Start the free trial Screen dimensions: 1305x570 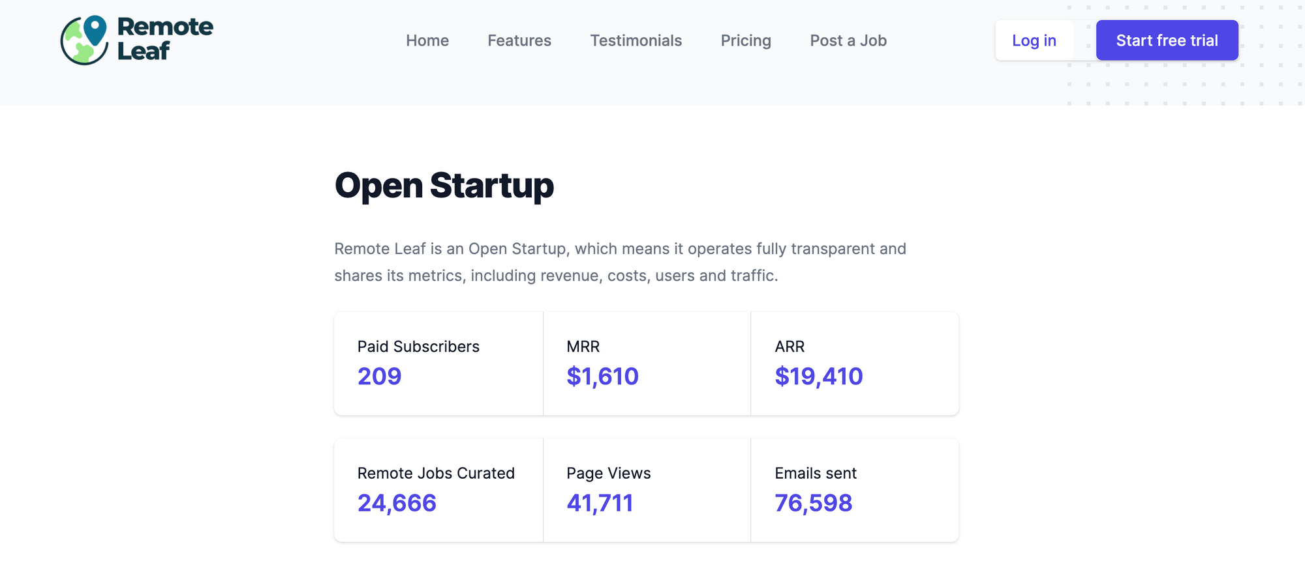1167,40
